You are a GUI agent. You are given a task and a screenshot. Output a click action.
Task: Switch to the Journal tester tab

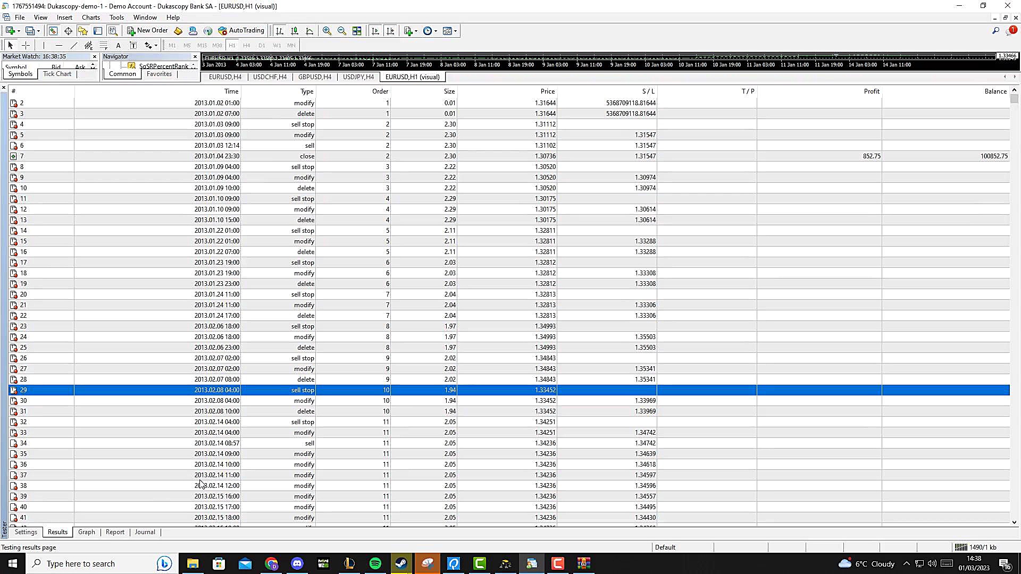point(145,532)
